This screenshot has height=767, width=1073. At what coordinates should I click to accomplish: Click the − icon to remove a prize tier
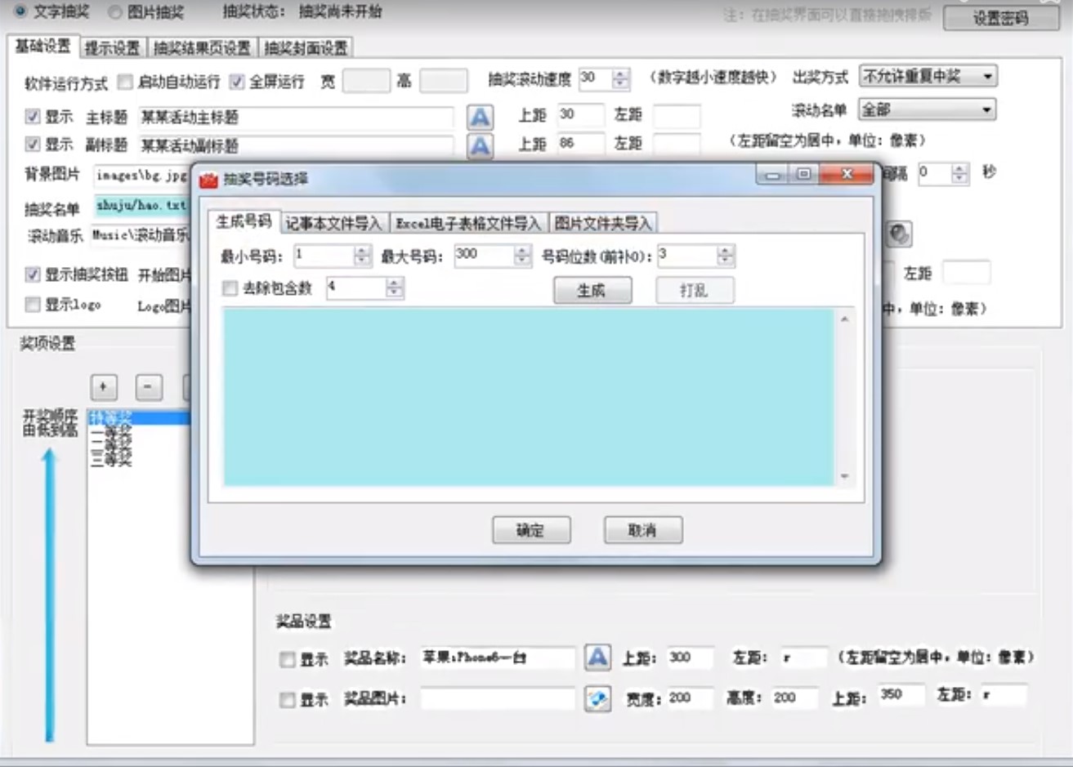tap(148, 387)
